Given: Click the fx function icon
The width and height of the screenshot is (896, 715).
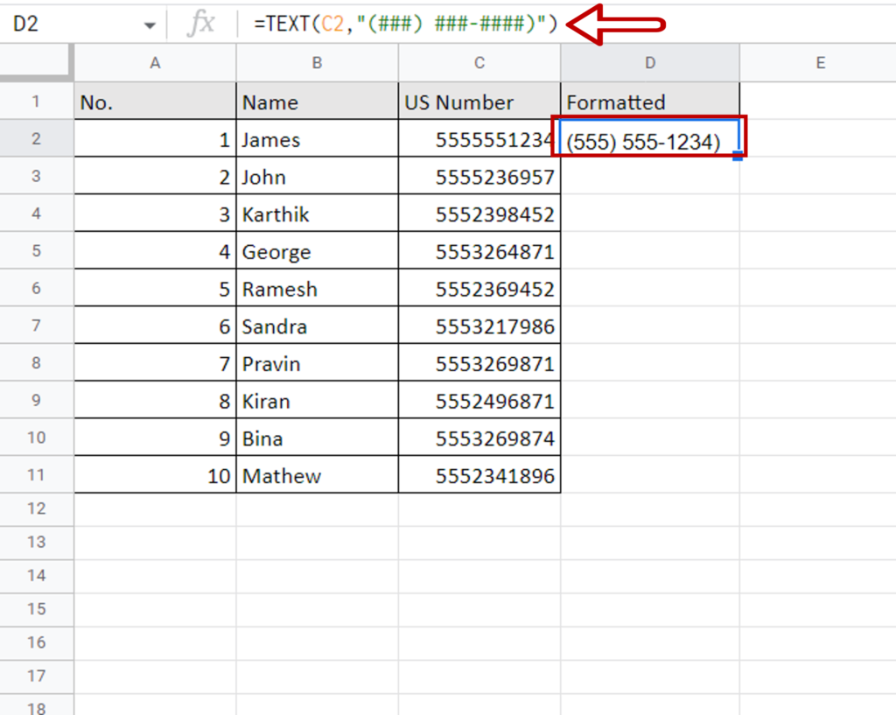Looking at the screenshot, I should (201, 24).
